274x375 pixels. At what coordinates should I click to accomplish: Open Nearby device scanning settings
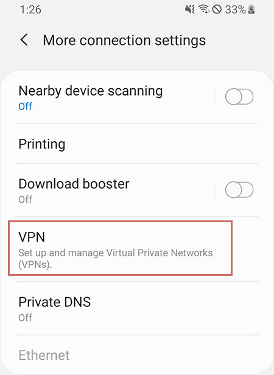pos(115,97)
